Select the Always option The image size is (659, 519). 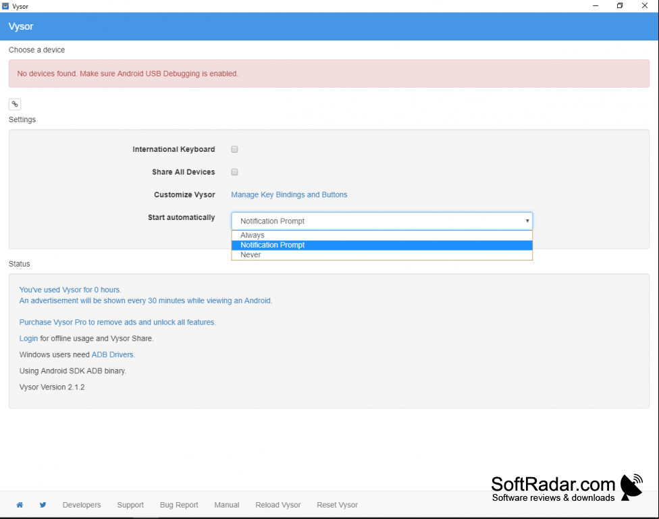coord(381,236)
